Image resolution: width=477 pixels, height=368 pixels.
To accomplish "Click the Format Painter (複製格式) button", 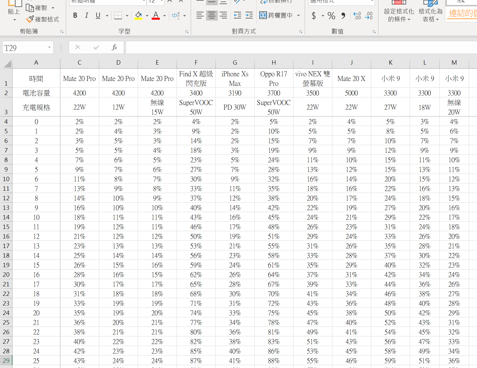I will pyautogui.click(x=42, y=19).
